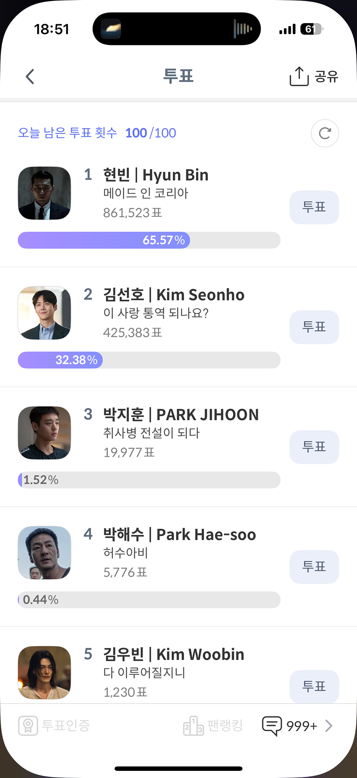Tap the voice recording waveform indicator
This screenshot has width=357, height=778.
coord(243,29)
